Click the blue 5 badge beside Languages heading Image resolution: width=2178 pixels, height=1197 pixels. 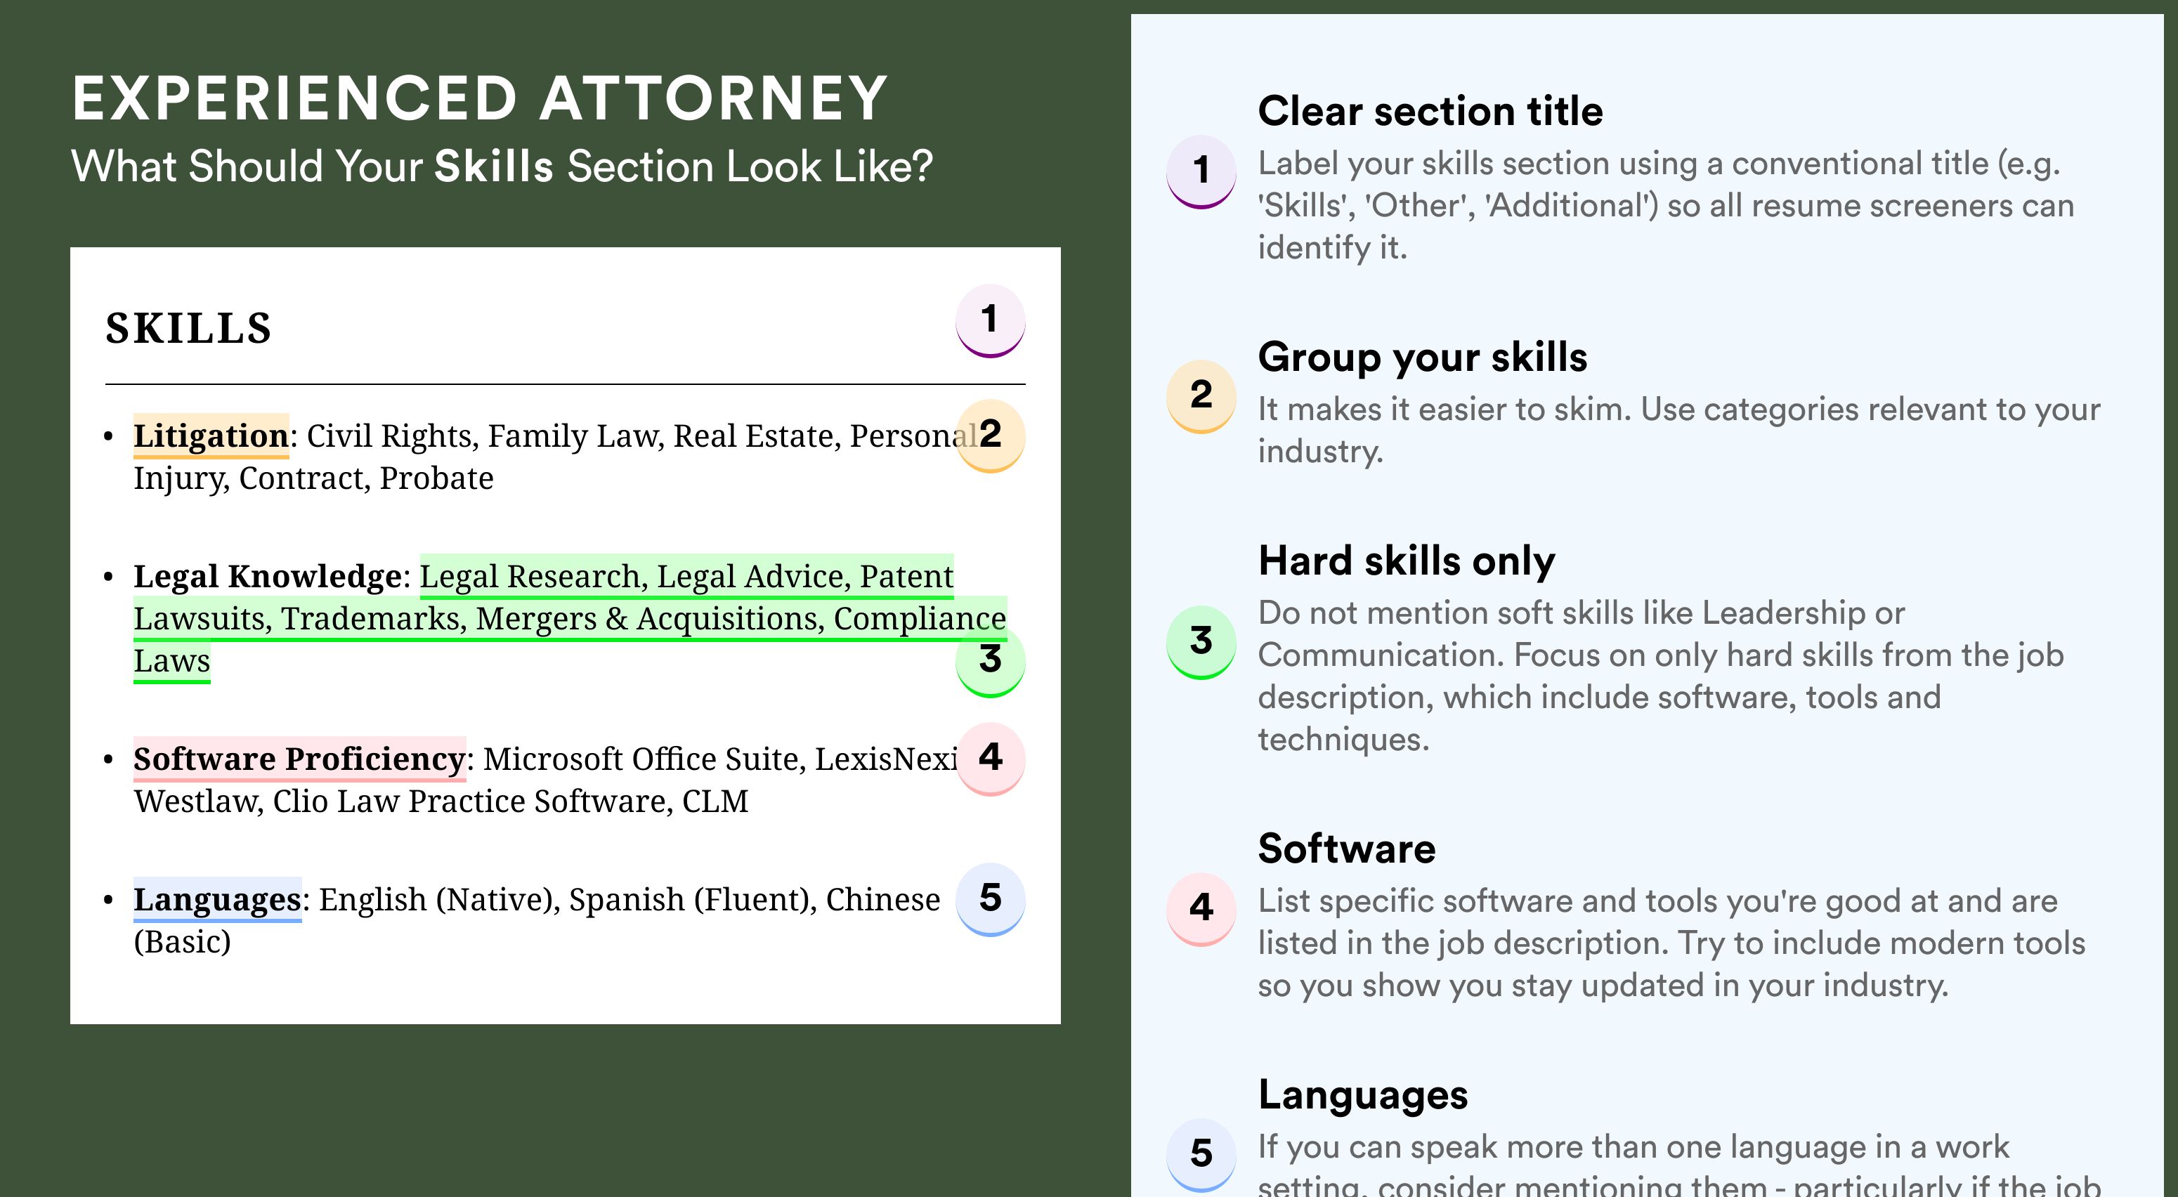tap(1201, 1154)
